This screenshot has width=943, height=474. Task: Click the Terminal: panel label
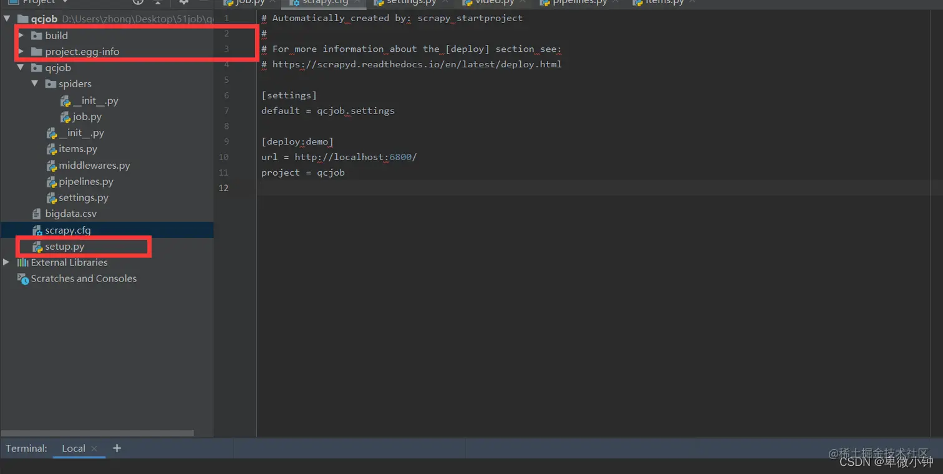tap(27, 448)
